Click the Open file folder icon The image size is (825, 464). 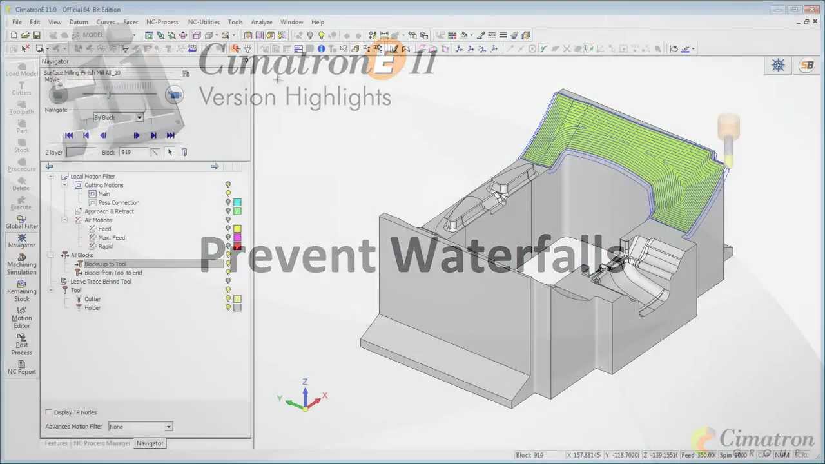(x=25, y=35)
